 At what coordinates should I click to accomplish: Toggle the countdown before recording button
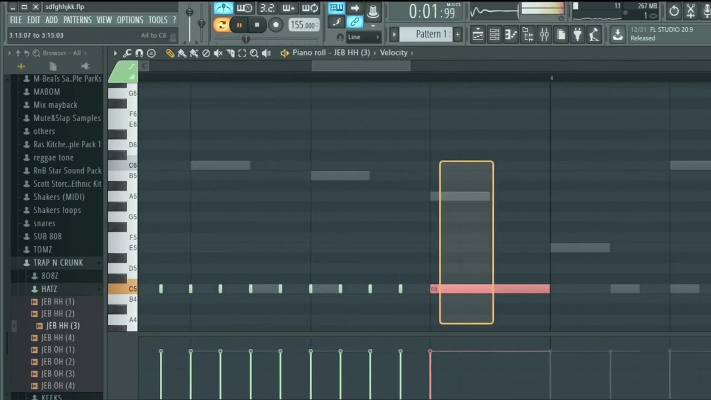pyautogui.click(x=267, y=8)
